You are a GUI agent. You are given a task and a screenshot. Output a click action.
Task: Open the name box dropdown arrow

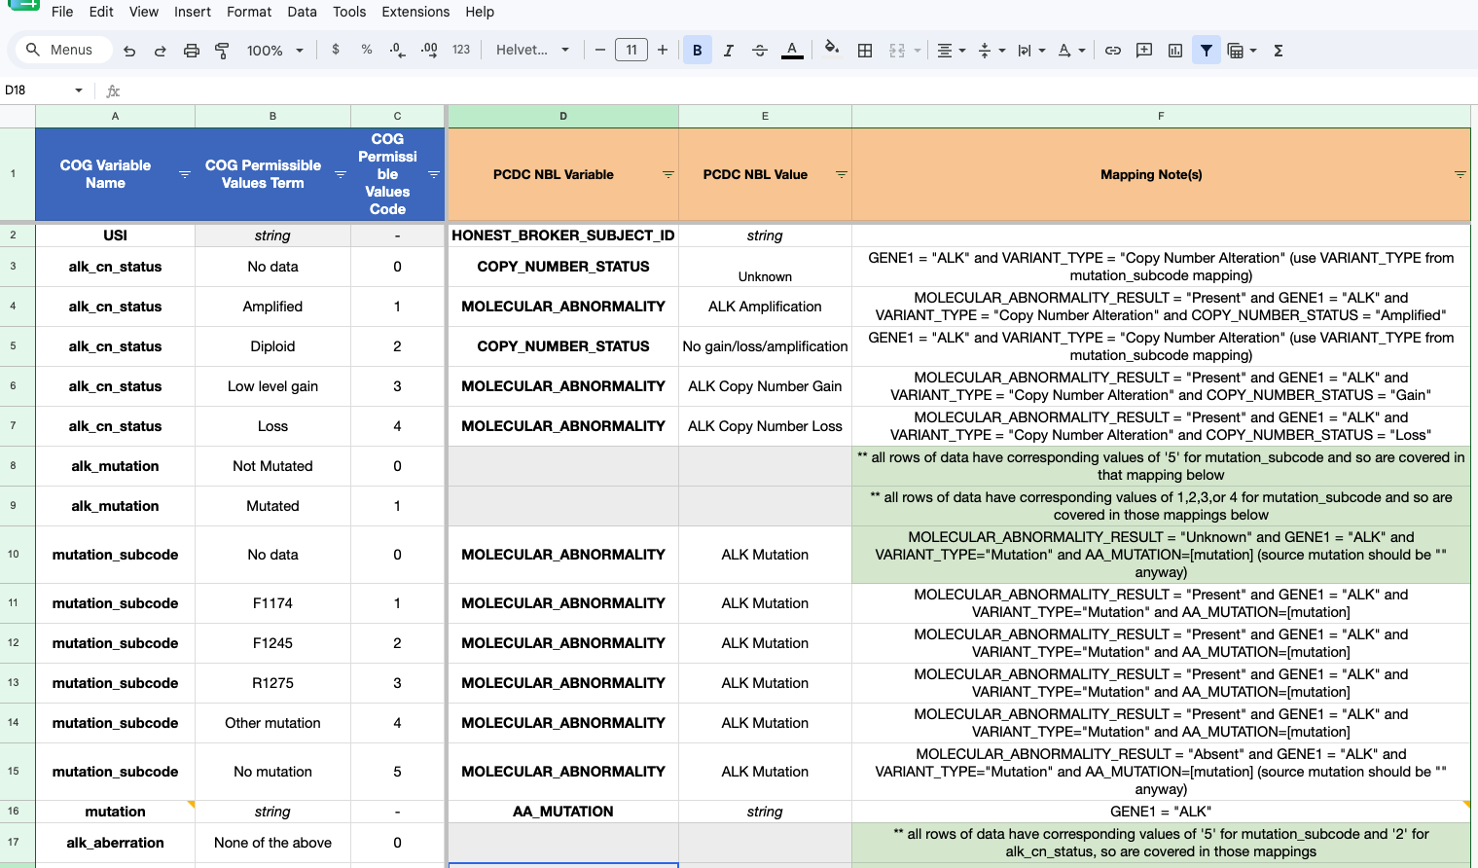point(79,90)
